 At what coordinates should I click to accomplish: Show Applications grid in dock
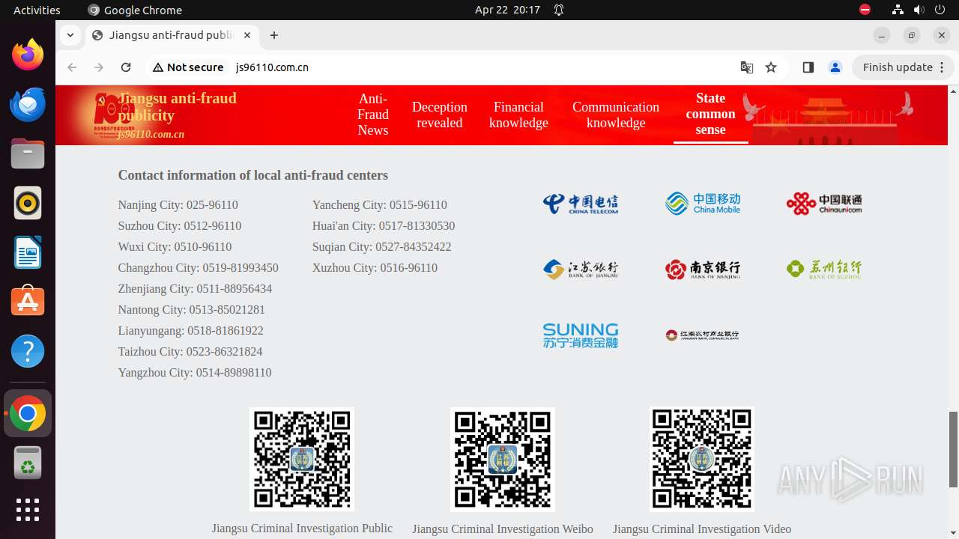tap(28, 509)
